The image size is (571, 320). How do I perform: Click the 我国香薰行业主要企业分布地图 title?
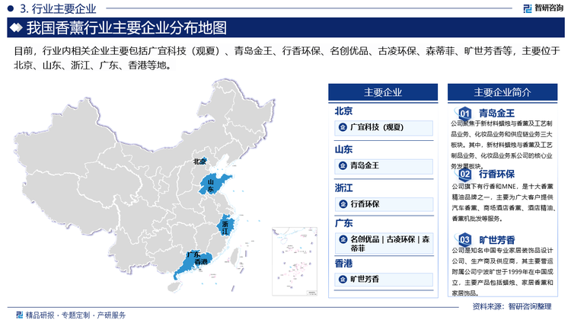click(x=126, y=27)
